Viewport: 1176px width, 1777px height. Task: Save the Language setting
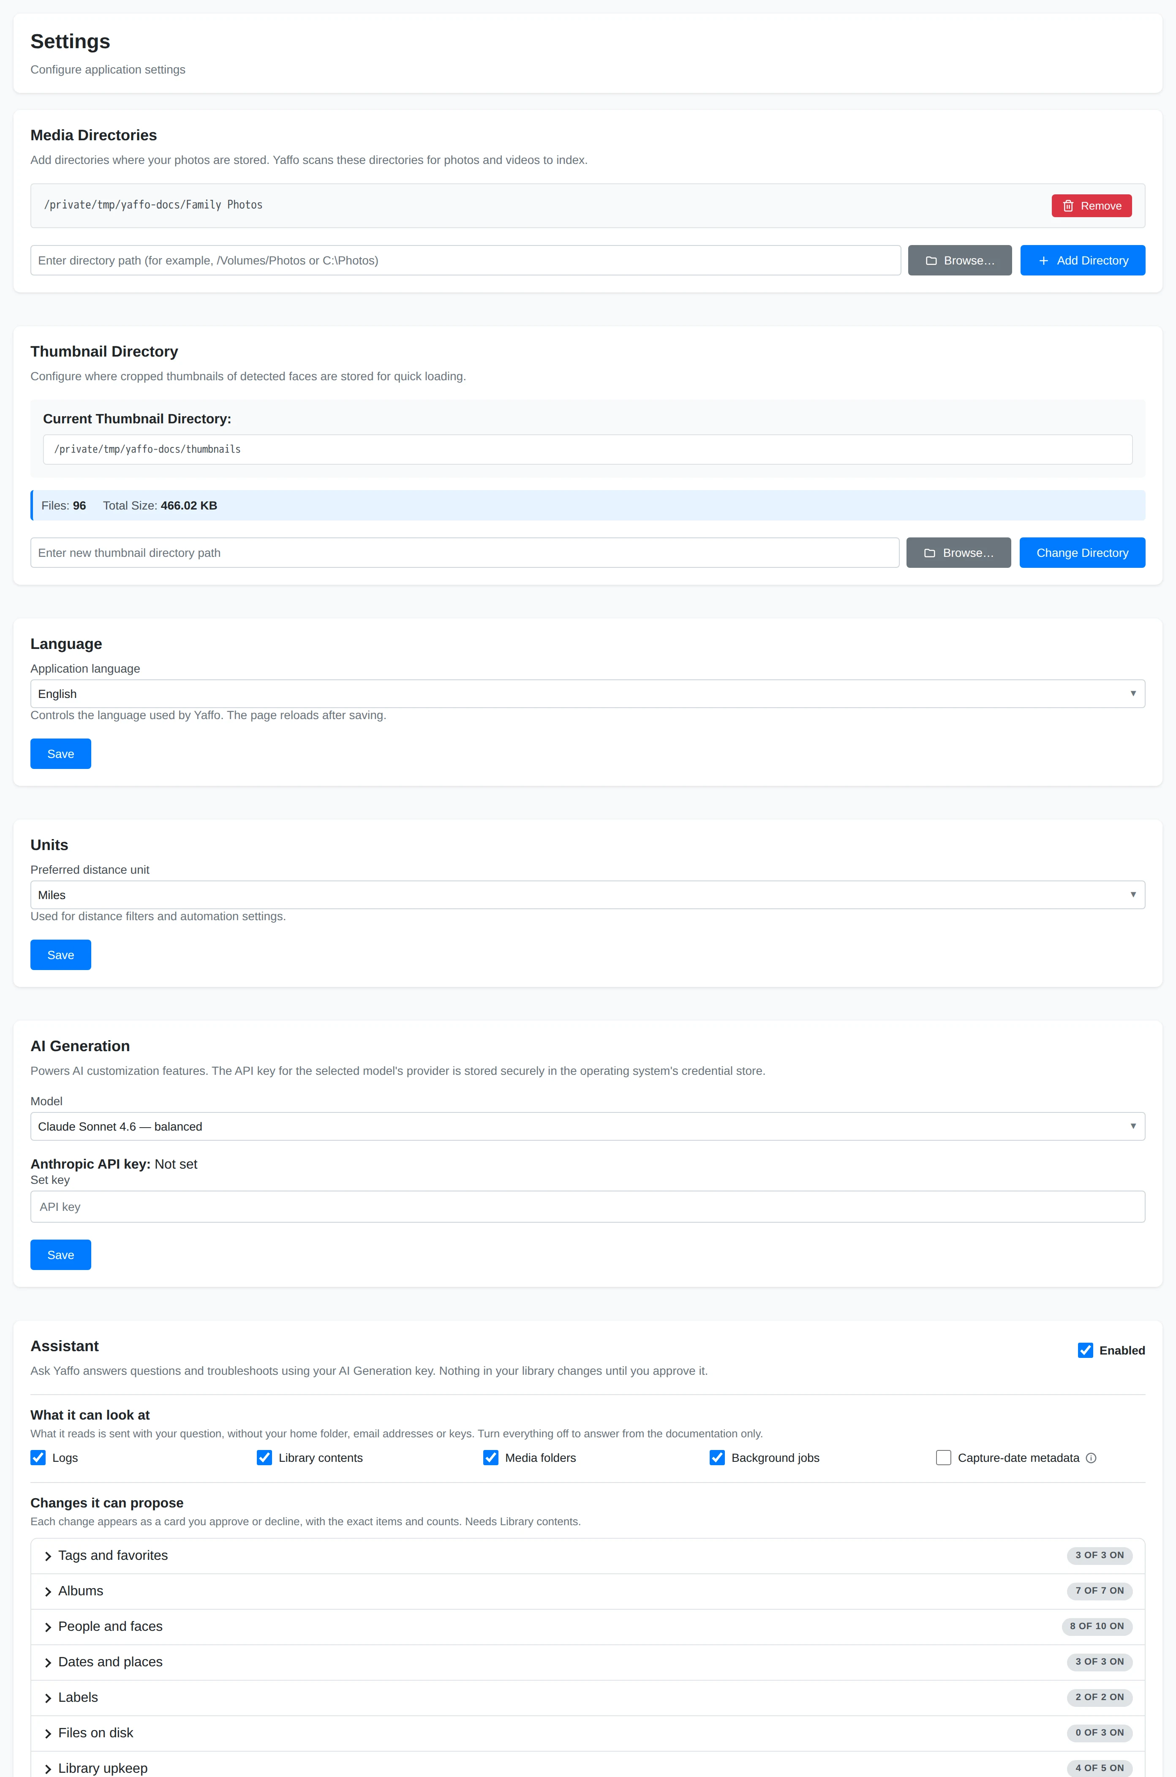tap(61, 754)
